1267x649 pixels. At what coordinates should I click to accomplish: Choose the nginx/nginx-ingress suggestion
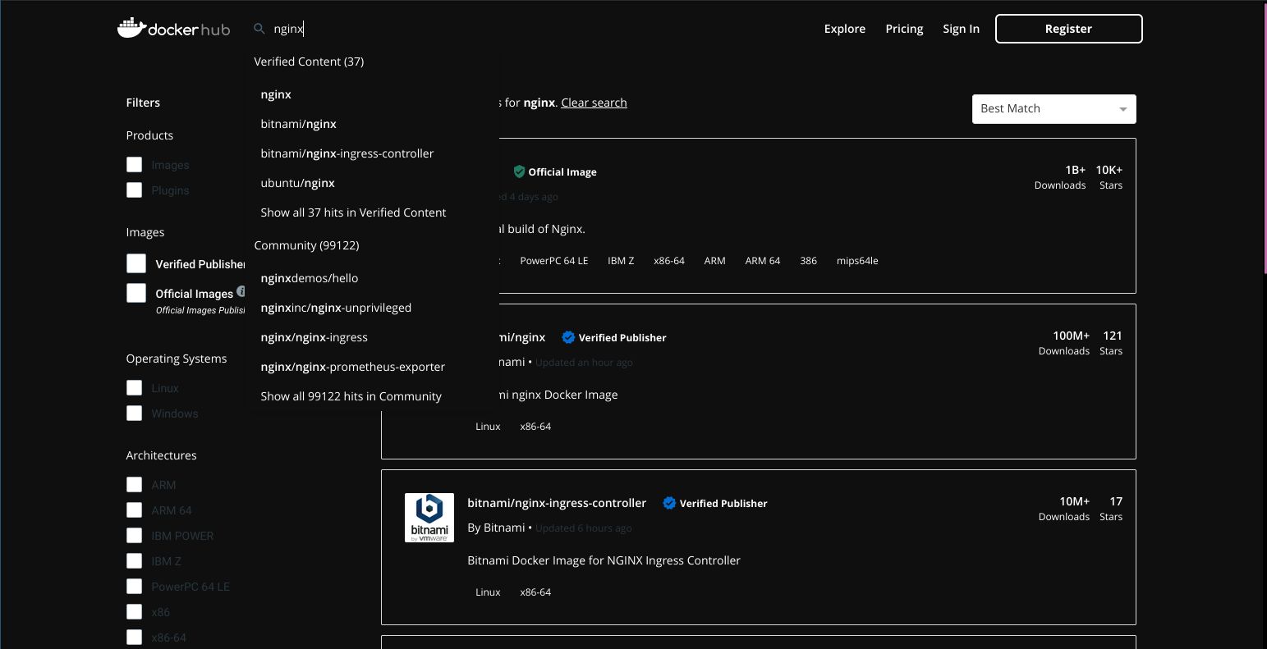click(x=314, y=337)
